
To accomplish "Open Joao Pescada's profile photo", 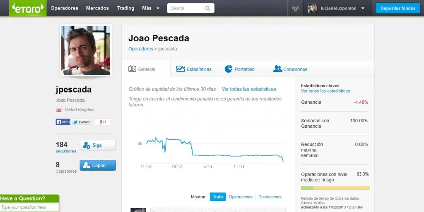I will coord(86,50).
